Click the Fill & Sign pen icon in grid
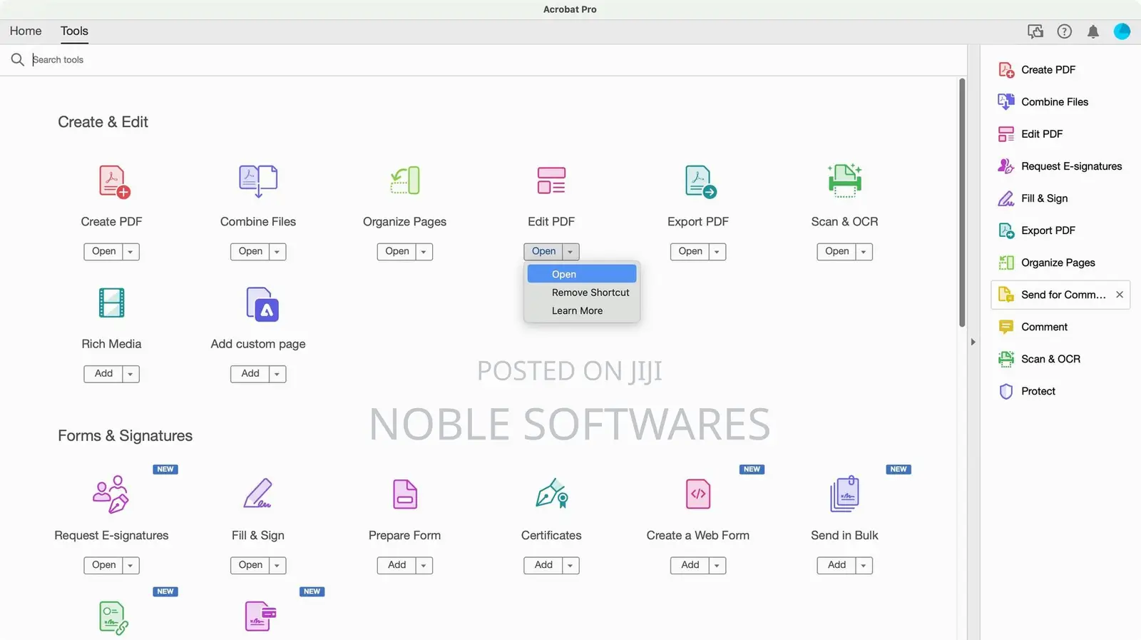Viewport: 1141px width, 640px height. pos(257,493)
